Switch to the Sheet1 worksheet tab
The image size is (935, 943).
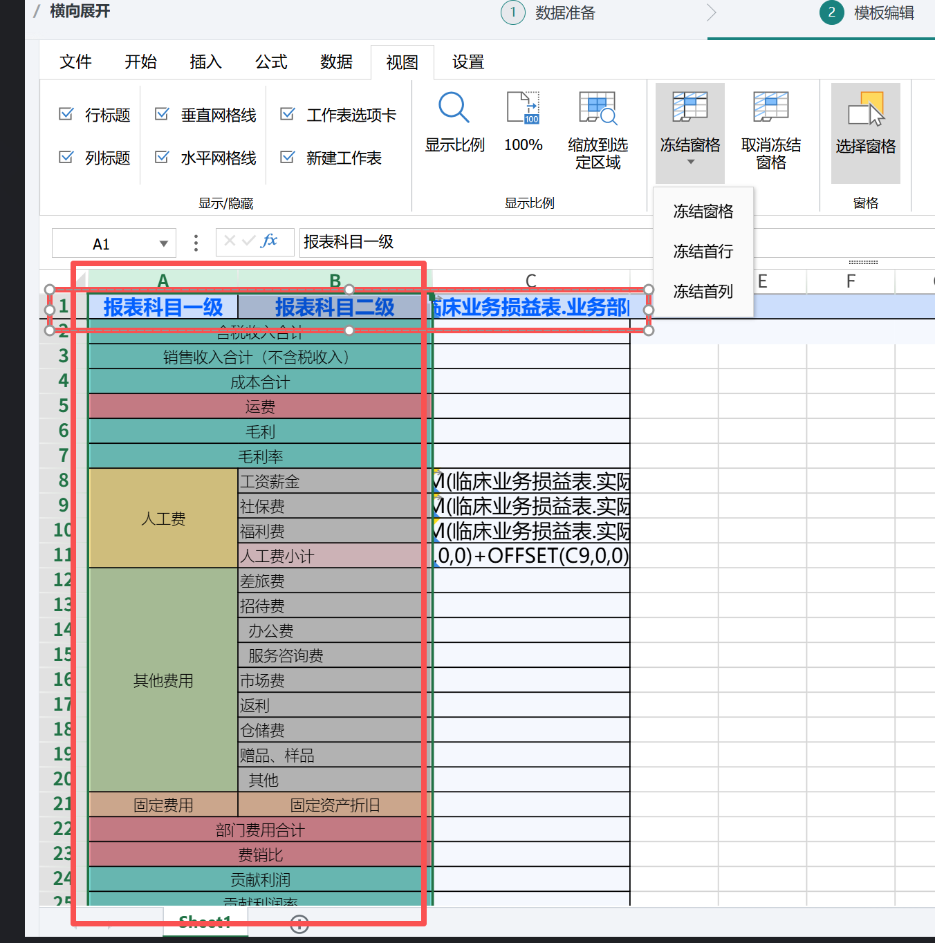click(x=205, y=922)
